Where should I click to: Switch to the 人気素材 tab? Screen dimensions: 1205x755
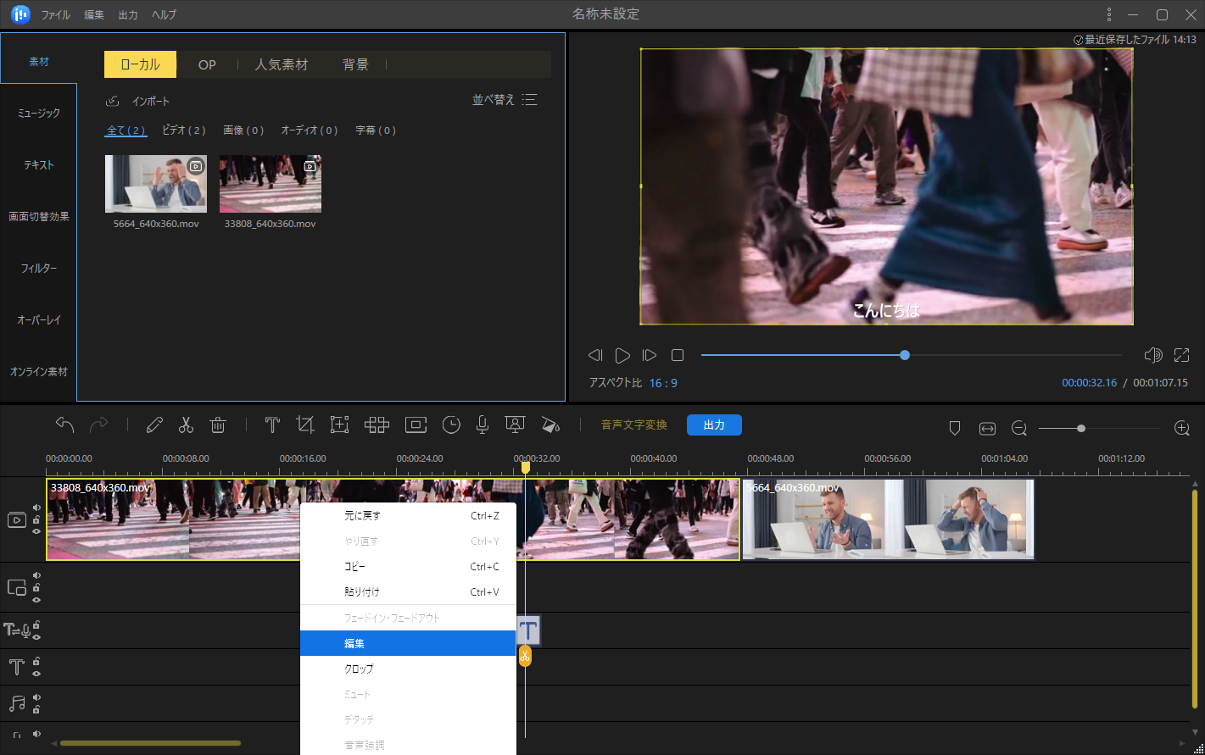(x=282, y=64)
